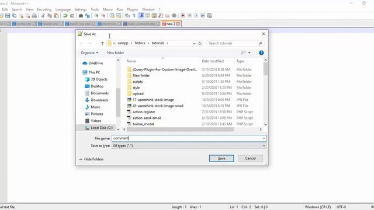Click the Refresh icon beside address bar
Viewport: 374px width, 210px height.
tap(200, 43)
